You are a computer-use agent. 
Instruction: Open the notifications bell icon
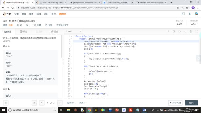(x=190, y=14)
